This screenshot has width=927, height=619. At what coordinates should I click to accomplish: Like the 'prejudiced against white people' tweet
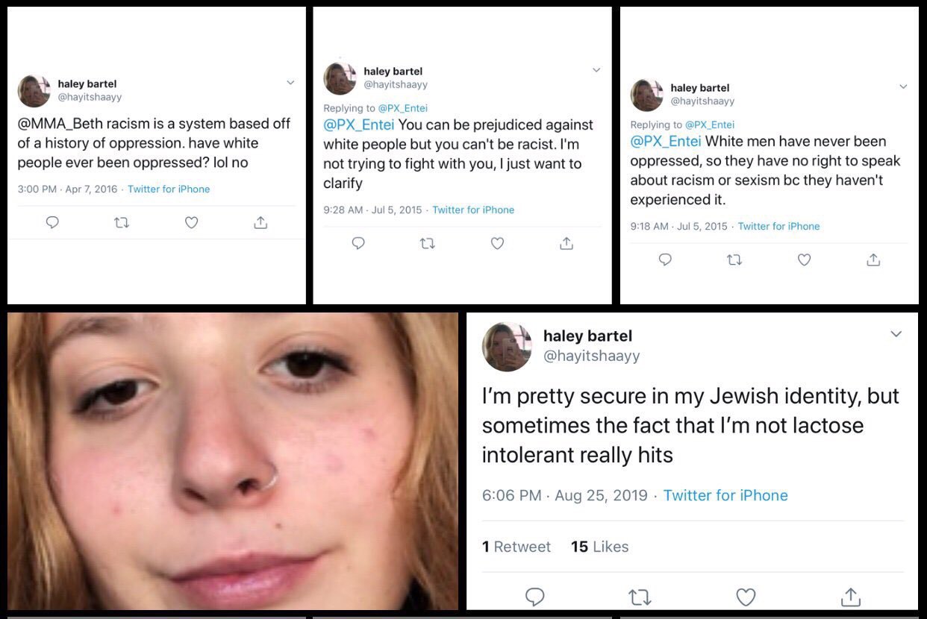click(497, 243)
